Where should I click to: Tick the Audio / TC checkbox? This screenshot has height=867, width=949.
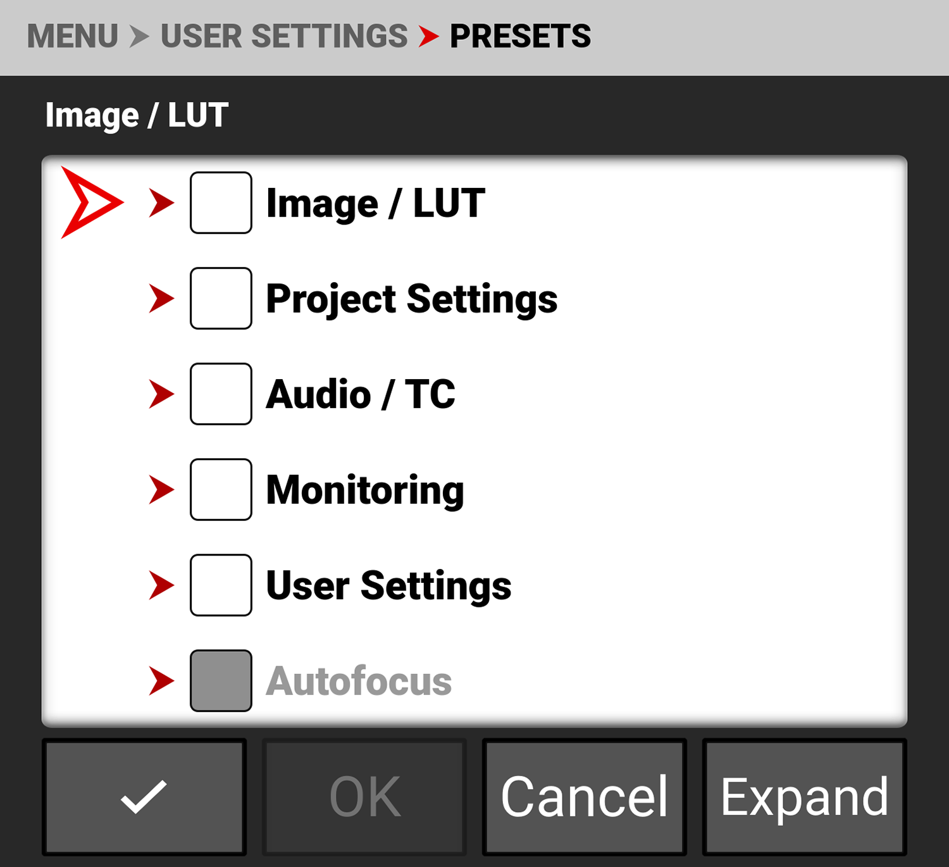pyautogui.click(x=221, y=394)
